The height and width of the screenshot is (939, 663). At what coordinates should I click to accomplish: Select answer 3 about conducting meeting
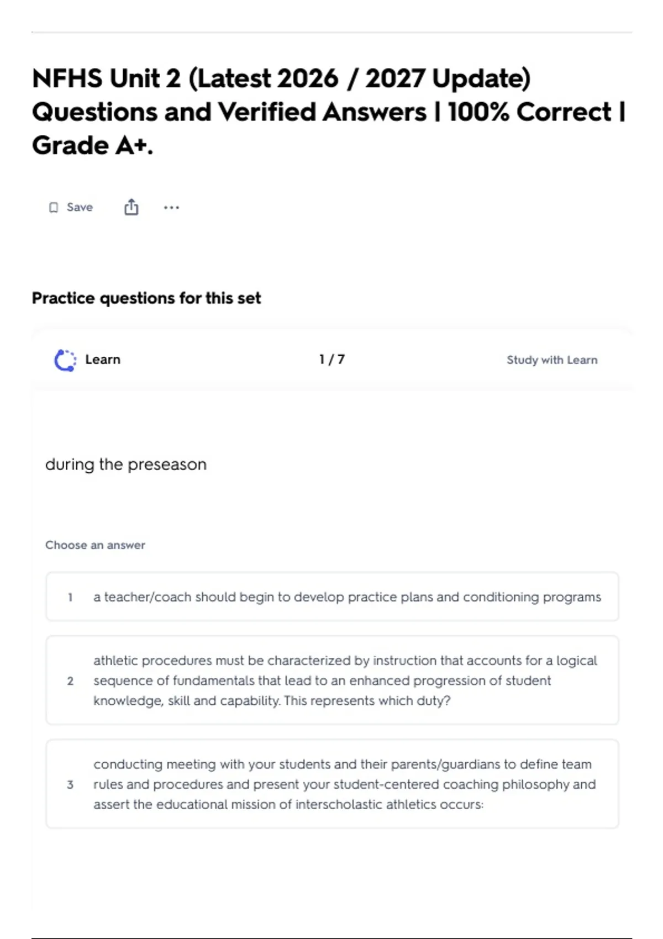332,784
